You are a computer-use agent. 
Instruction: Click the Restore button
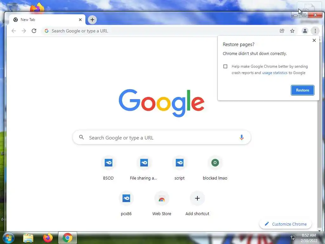coord(302,90)
